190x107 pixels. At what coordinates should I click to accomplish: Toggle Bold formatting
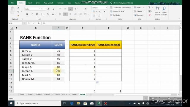pos(27,14)
